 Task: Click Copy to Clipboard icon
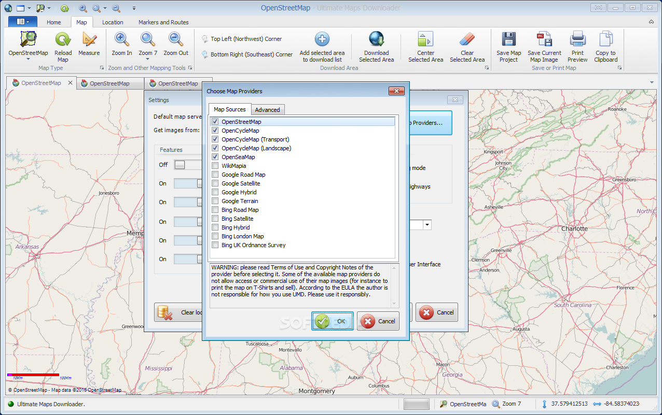click(x=605, y=39)
